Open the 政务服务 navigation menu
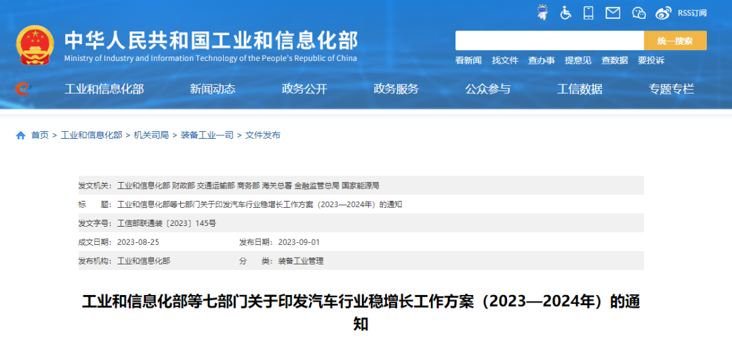This screenshot has height=339, width=732. point(396,89)
